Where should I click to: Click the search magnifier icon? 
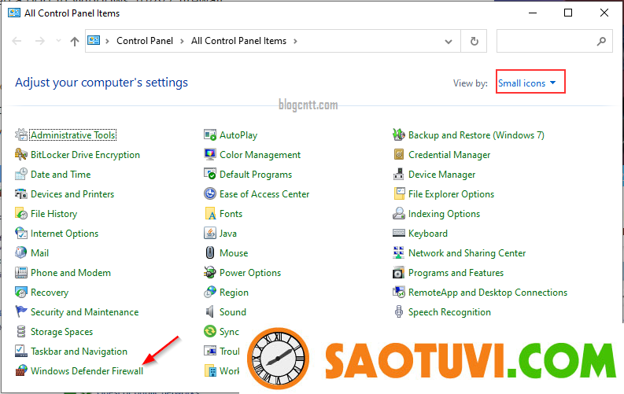[601, 41]
